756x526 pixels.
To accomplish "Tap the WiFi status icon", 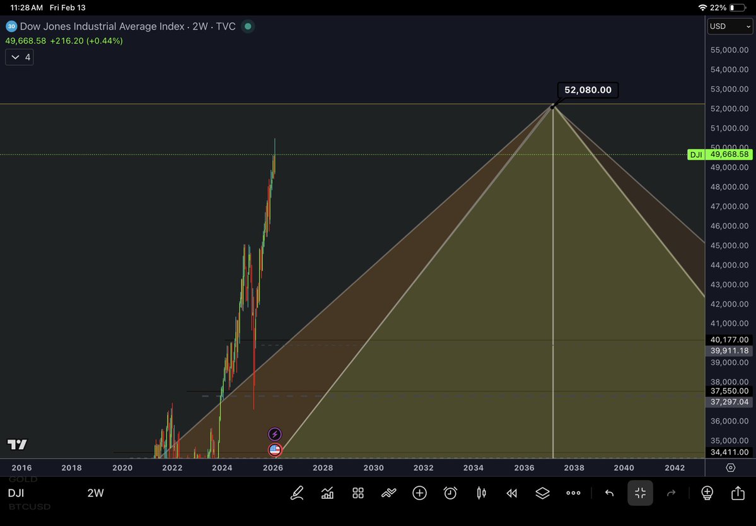I will click(x=702, y=8).
